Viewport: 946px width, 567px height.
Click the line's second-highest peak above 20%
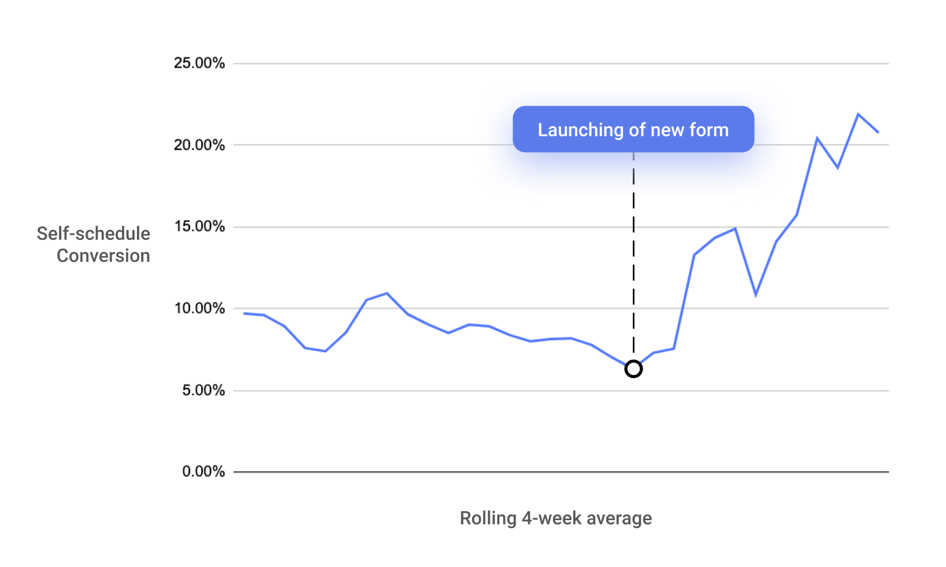pos(817,138)
